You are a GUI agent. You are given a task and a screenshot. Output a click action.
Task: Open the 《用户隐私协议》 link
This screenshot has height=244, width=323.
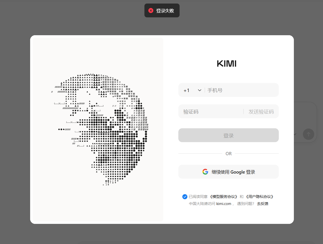(x=260, y=197)
